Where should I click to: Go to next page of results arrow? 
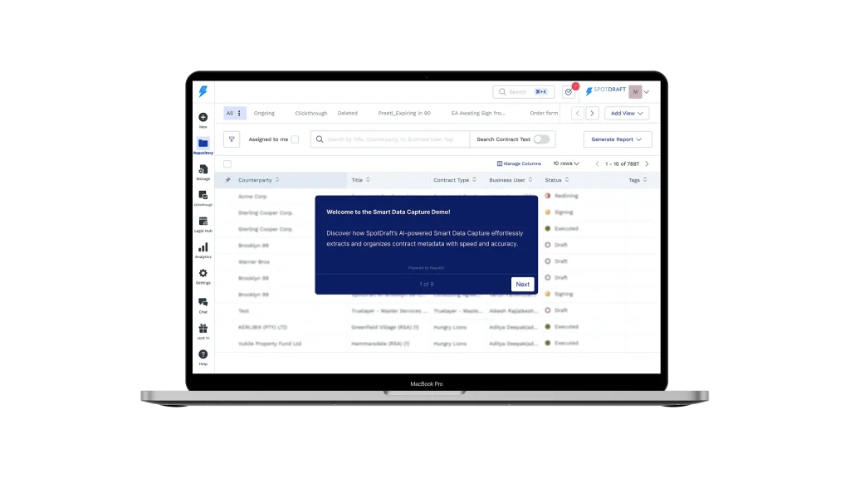[x=647, y=163]
